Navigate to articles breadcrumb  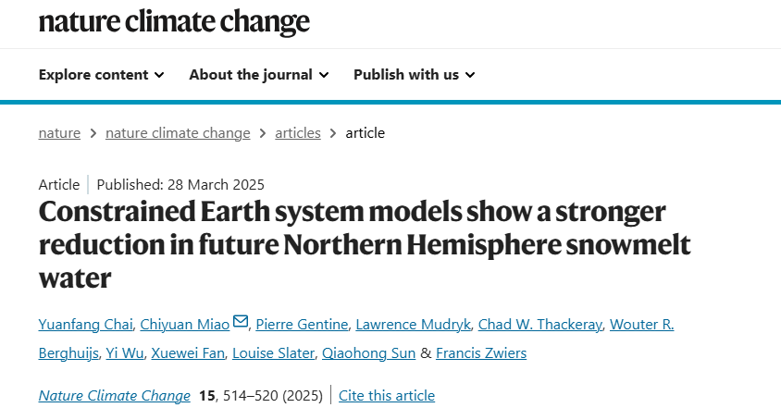(x=298, y=133)
